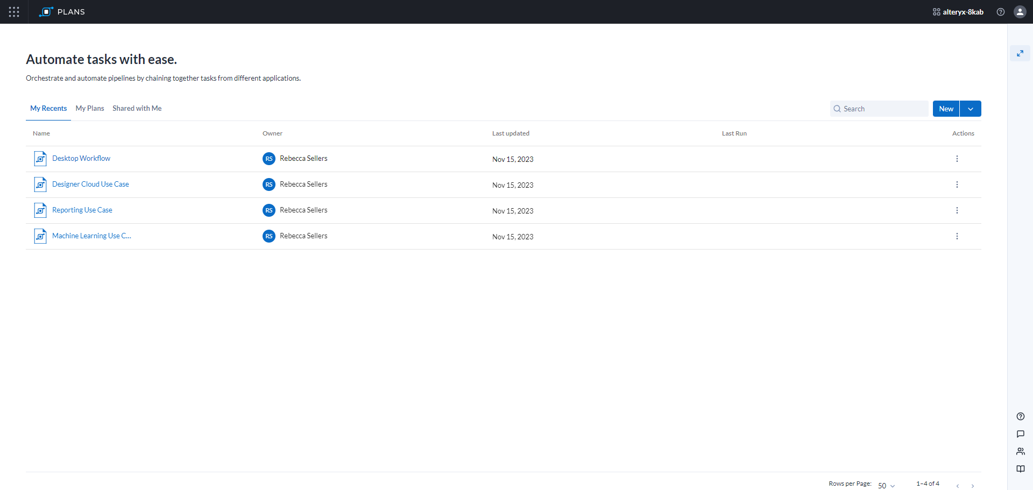Viewport: 1033px width, 490px height.
Task: Click the Plans logo icon
Action: click(46, 12)
